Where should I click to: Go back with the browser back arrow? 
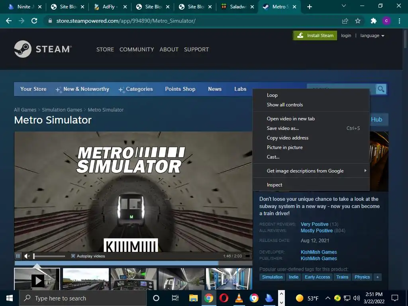pyautogui.click(x=9, y=21)
